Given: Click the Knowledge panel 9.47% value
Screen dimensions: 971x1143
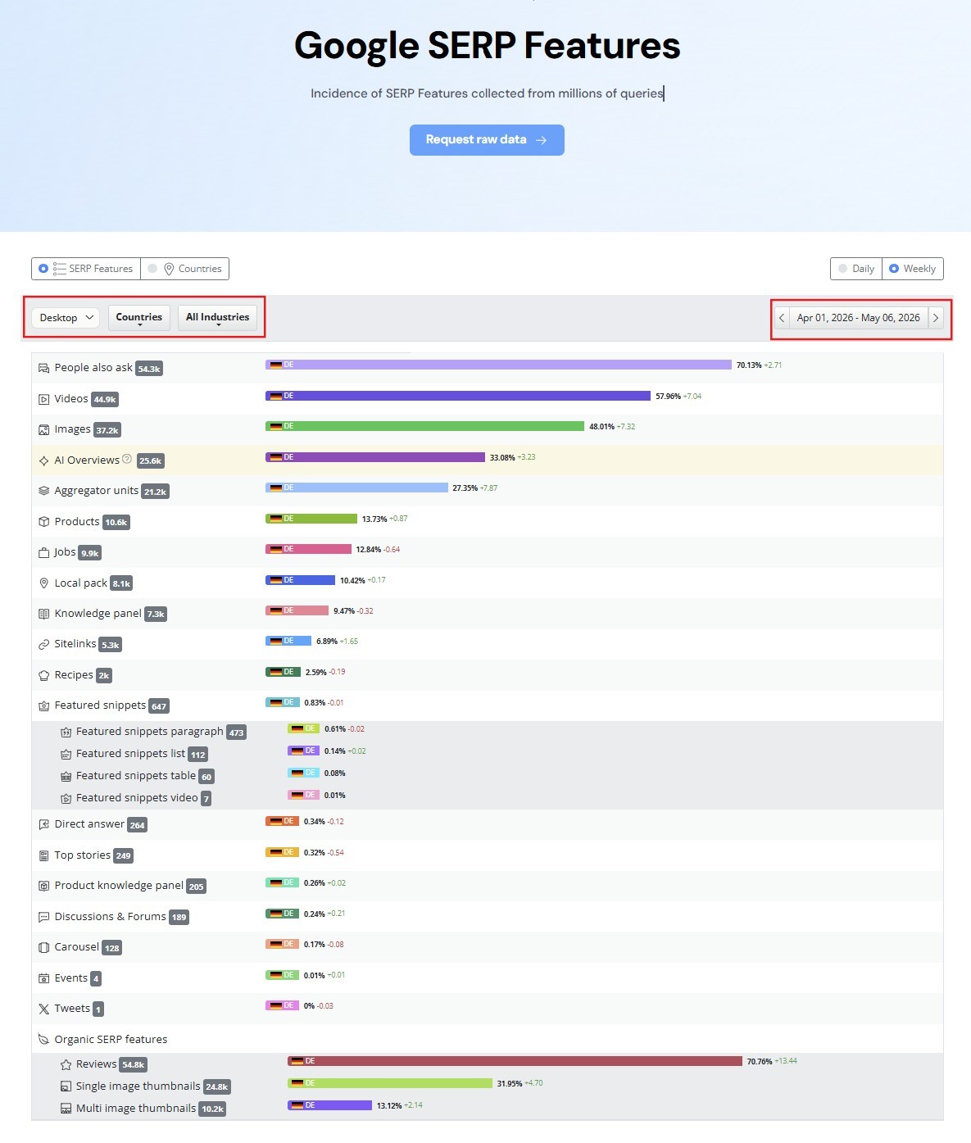Looking at the screenshot, I should tap(344, 611).
